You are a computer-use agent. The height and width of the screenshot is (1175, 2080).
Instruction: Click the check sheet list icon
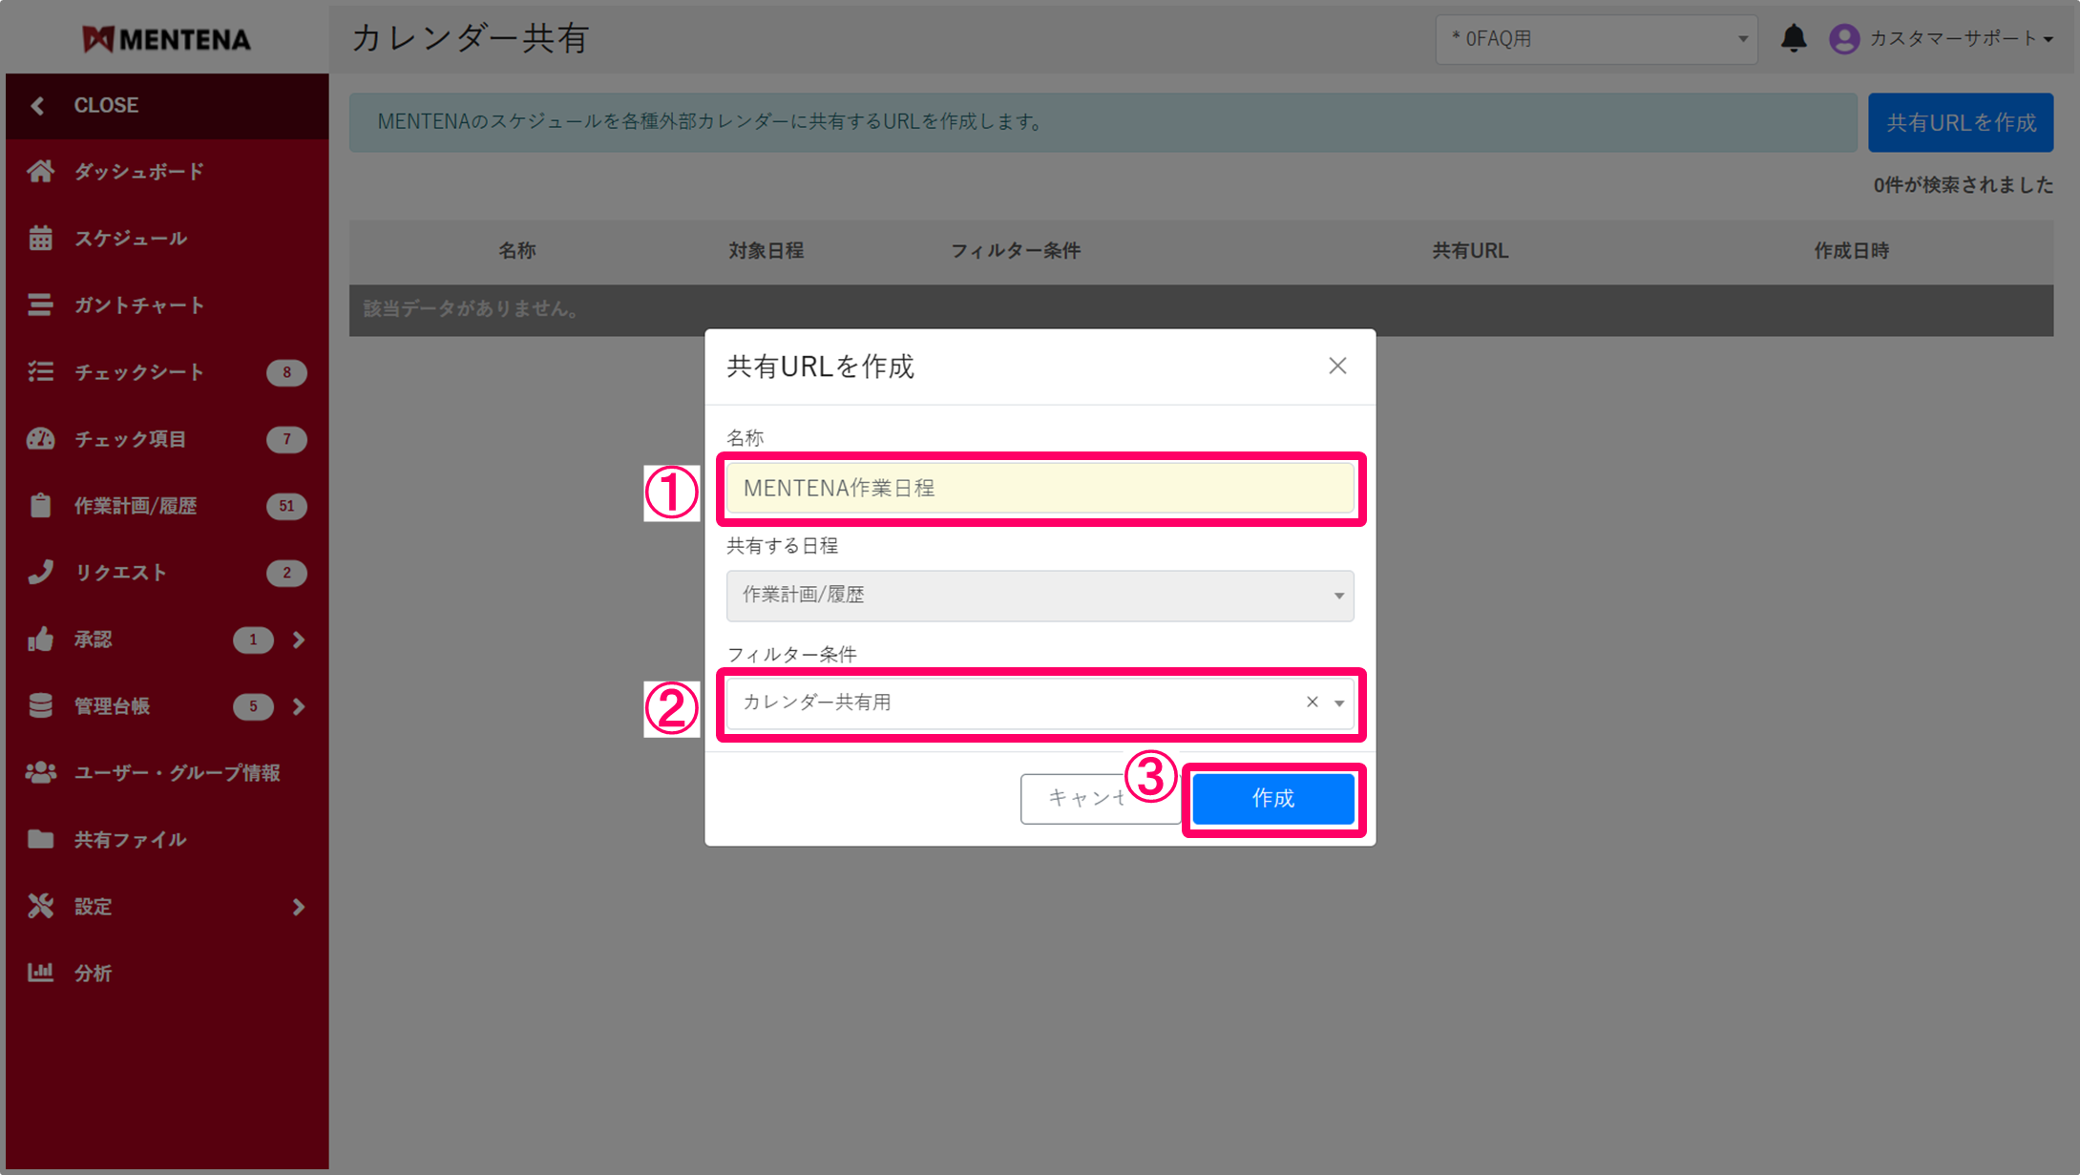pyautogui.click(x=40, y=372)
